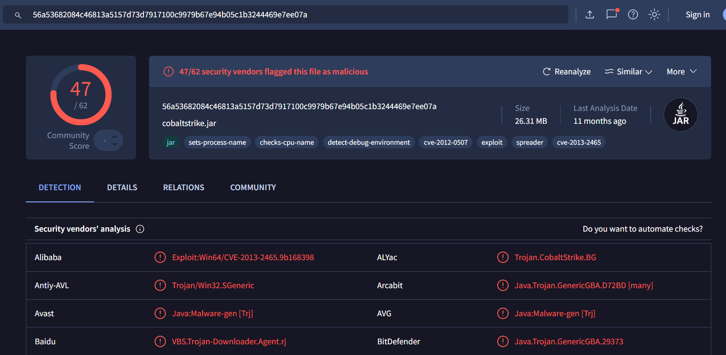The image size is (726, 355).
Task: Switch to the DETAILS tab
Action: [122, 188]
